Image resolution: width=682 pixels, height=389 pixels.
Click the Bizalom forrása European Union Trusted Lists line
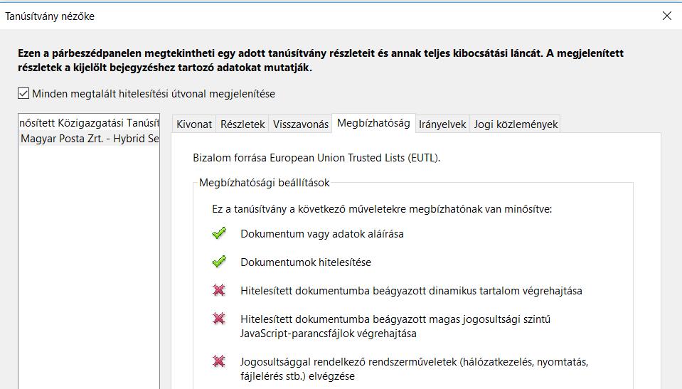pyautogui.click(x=316, y=158)
